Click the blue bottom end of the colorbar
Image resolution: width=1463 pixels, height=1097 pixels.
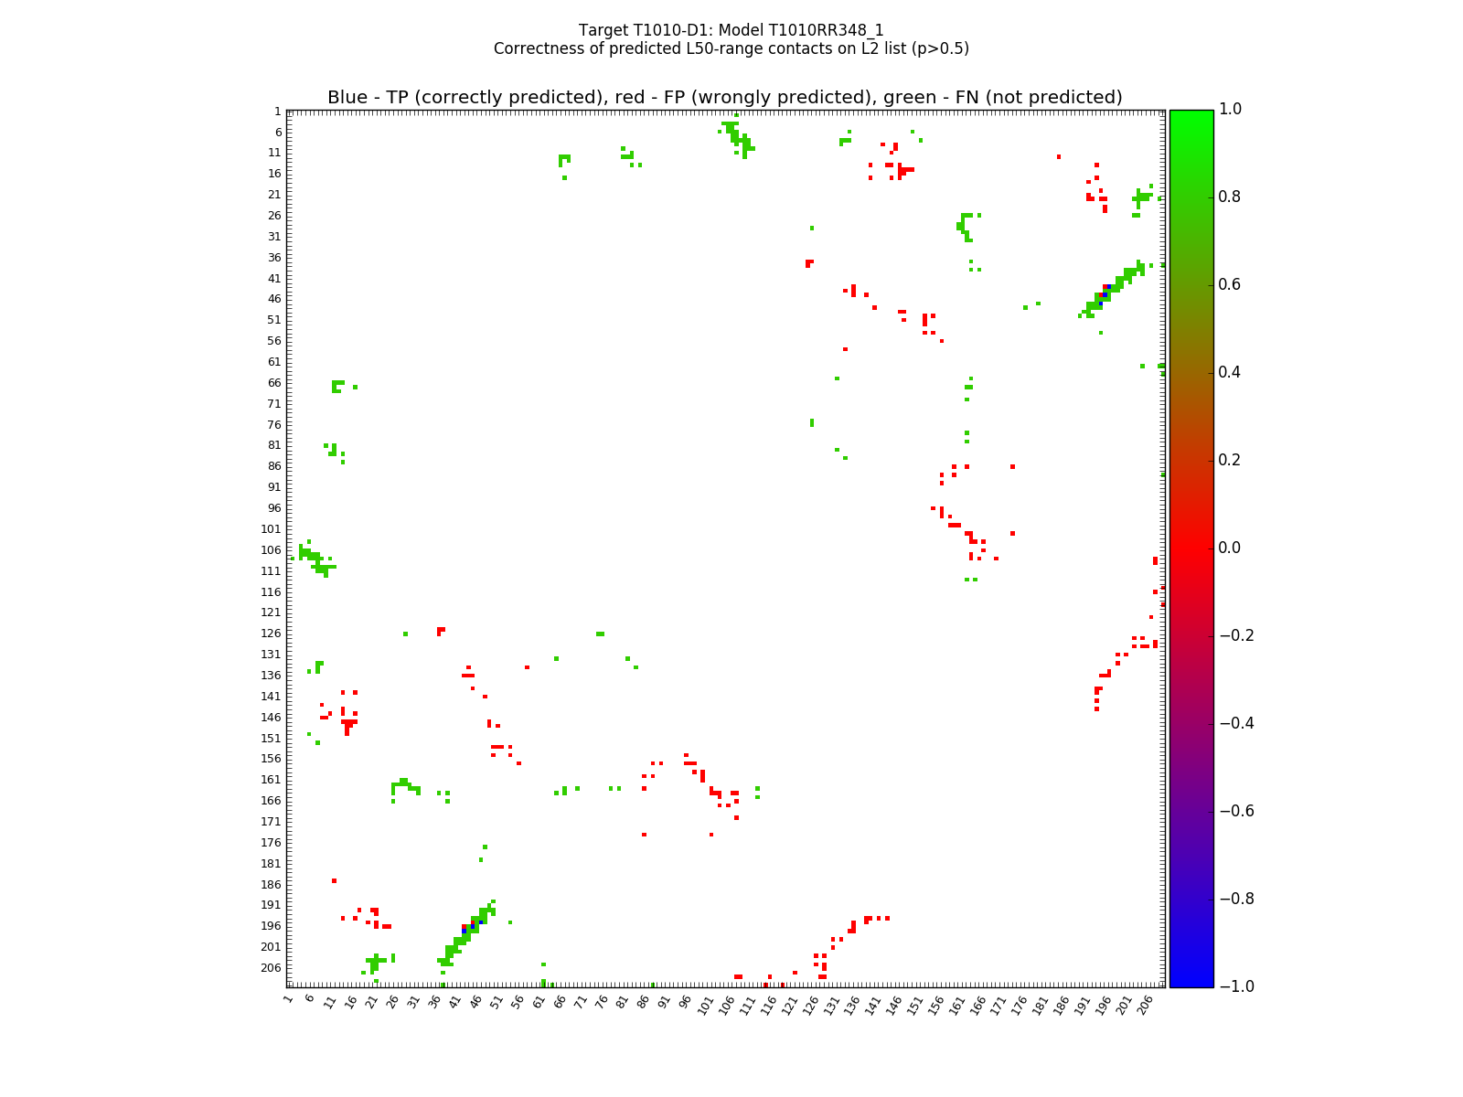1191,981
